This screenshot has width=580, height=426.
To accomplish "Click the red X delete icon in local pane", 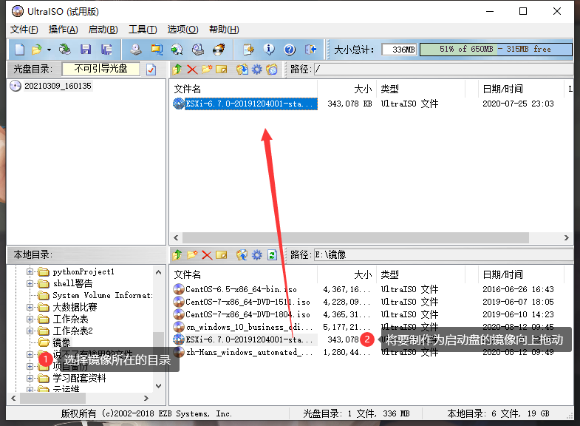I will [207, 255].
